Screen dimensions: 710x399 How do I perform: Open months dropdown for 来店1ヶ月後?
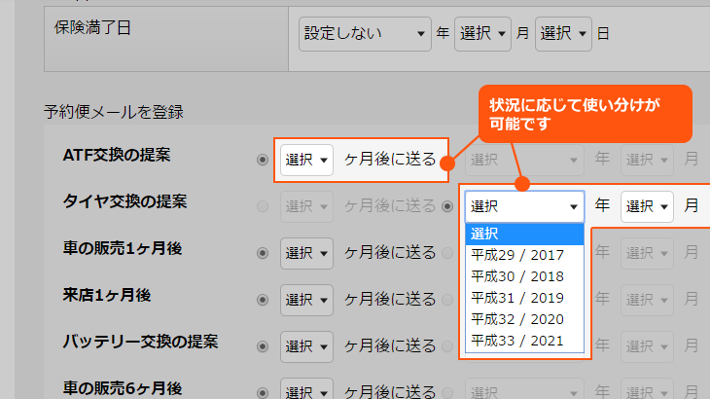click(306, 300)
